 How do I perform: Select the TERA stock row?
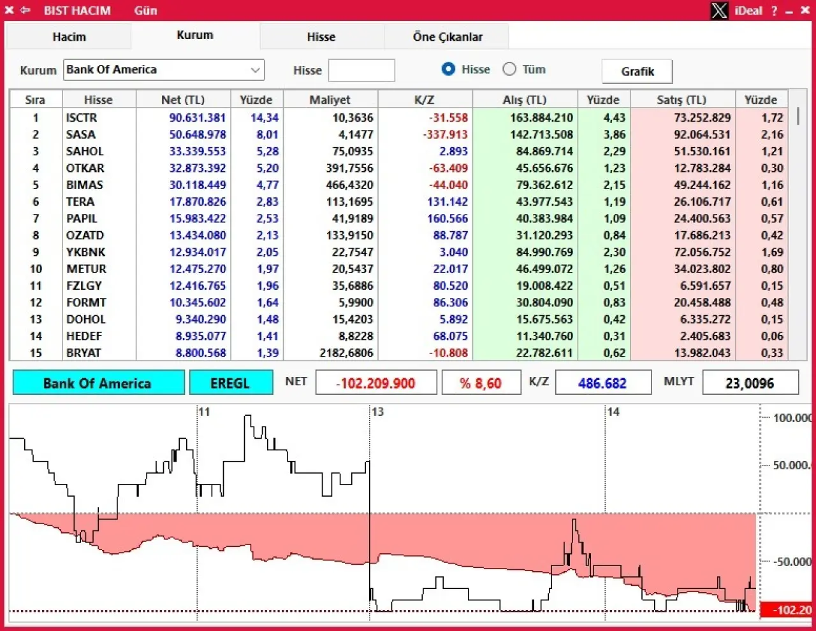point(399,202)
